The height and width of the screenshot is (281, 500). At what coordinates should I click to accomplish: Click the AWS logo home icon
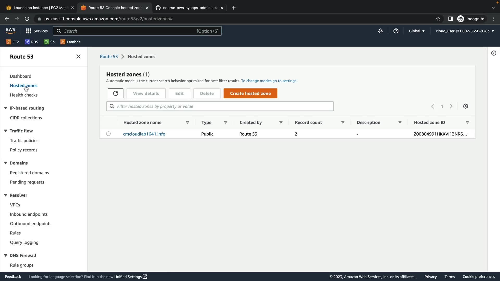pos(10,31)
